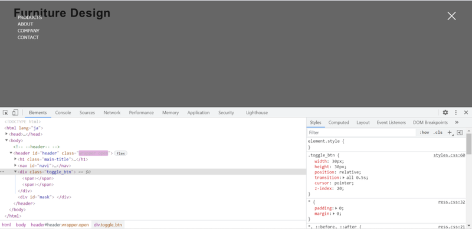Open the Lighthouse tab
The image size is (472, 229).
257,113
